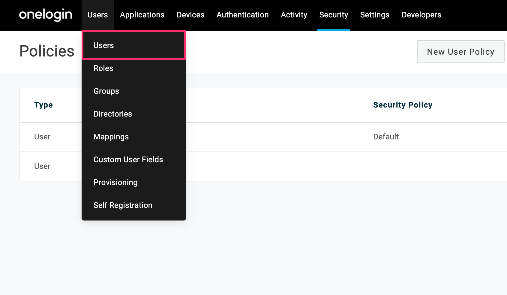
Task: Create a New User Policy
Action: point(460,52)
